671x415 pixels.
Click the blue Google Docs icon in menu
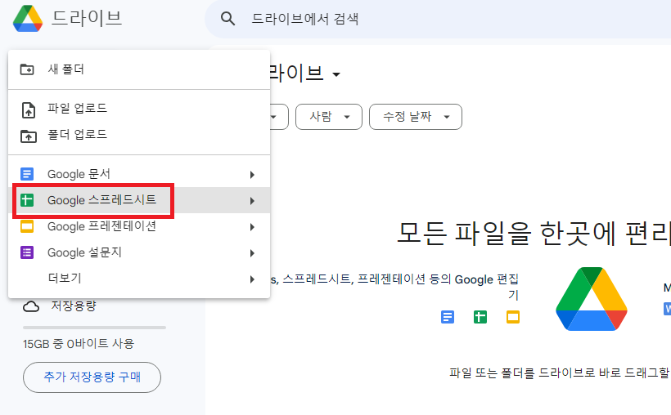(27, 174)
